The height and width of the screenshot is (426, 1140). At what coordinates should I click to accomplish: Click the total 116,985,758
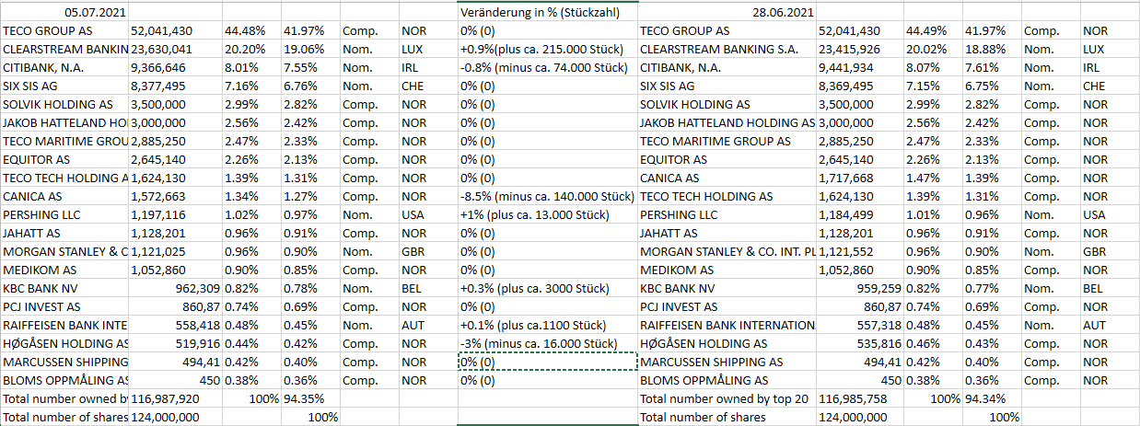point(859,398)
